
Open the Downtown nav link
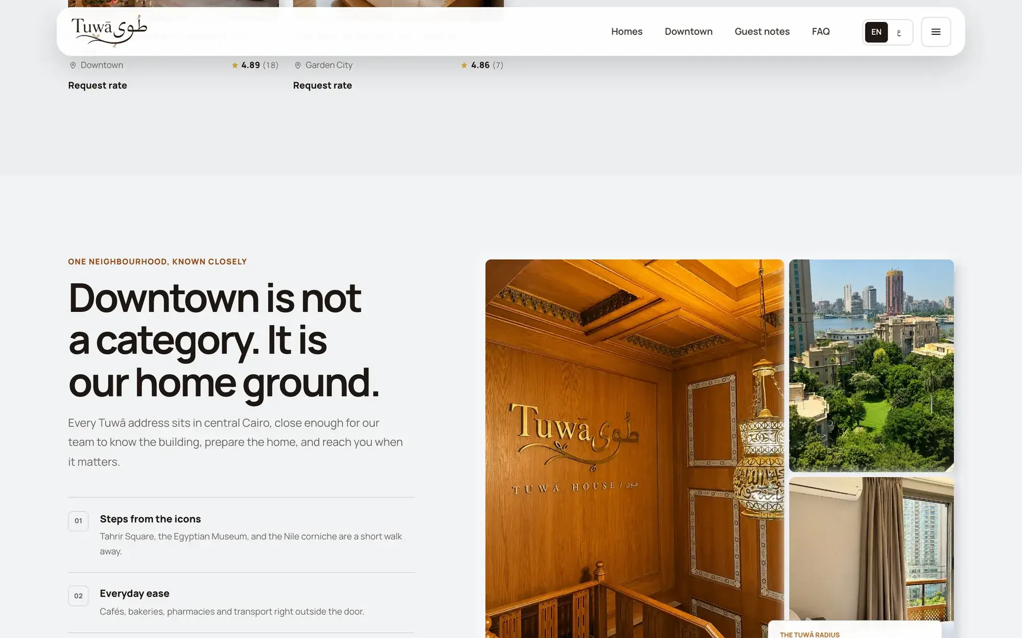(x=688, y=32)
